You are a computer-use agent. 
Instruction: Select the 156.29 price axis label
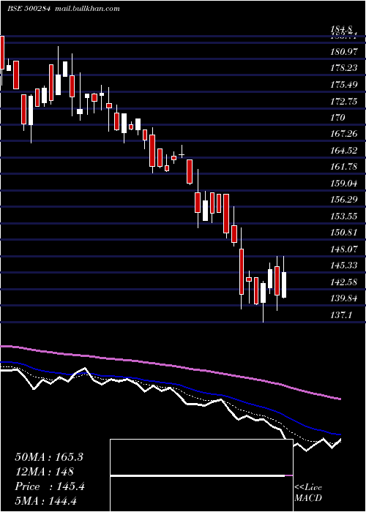point(344,200)
